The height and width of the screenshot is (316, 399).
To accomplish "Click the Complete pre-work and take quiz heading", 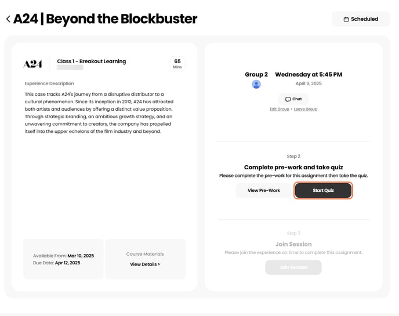I will click(293, 167).
